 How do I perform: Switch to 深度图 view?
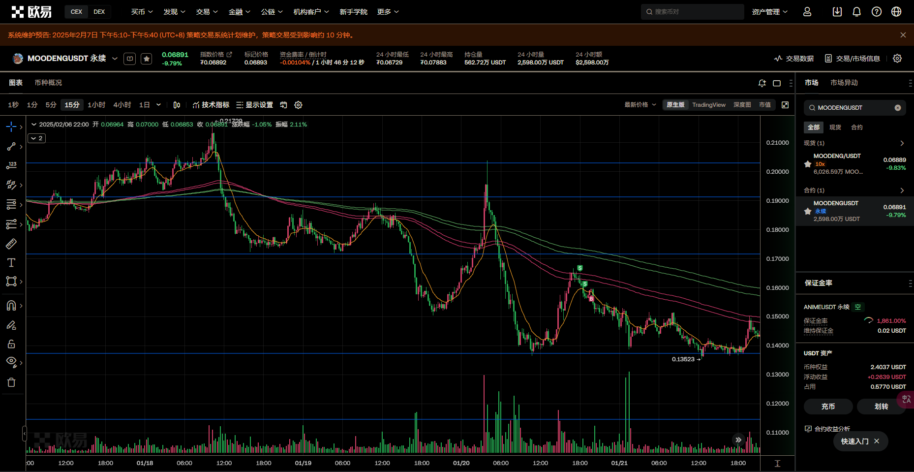click(x=742, y=105)
